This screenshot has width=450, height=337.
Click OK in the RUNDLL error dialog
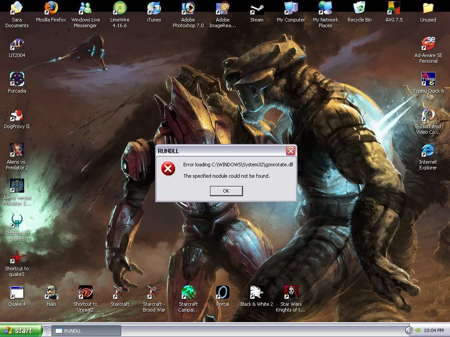[x=226, y=191]
